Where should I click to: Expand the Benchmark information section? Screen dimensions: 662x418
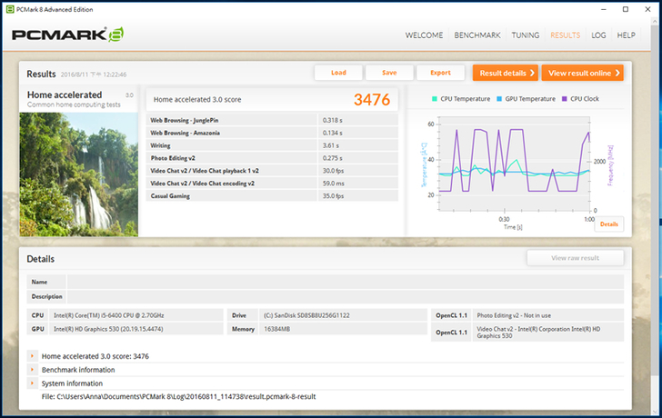coord(33,370)
